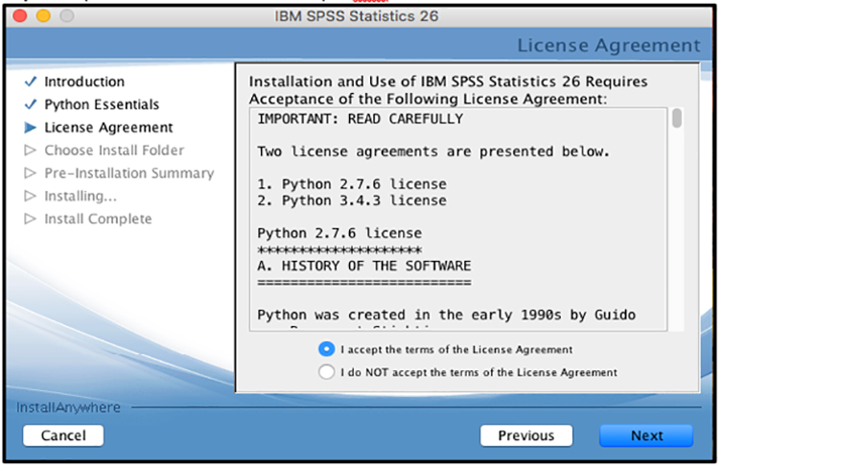863x467 pixels.
Task: Click the Python Essentials checkmark icon
Action: (31, 105)
